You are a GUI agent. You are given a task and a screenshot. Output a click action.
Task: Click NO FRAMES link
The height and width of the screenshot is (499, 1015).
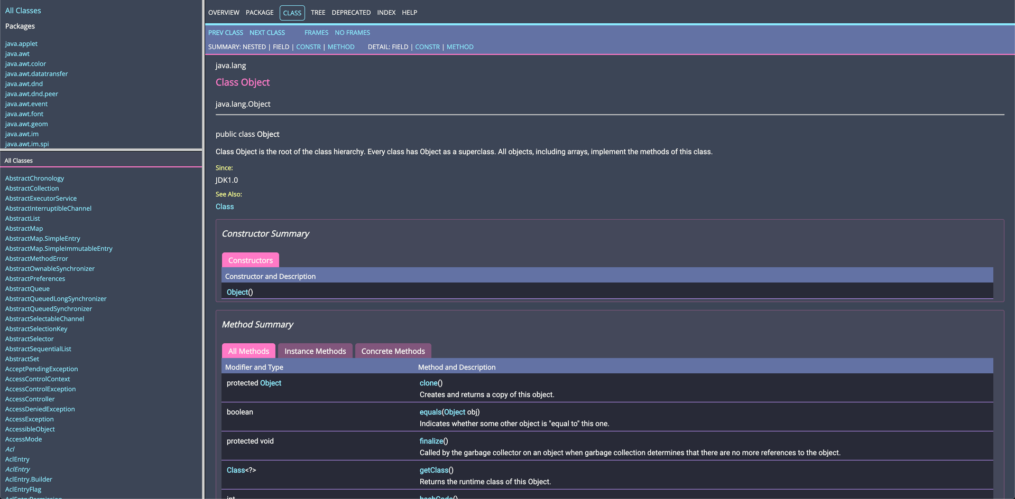point(352,32)
